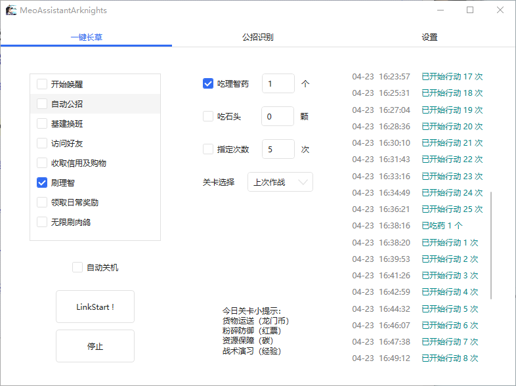Click the 吃理智药 count input field
Screen dimensions: 516x386
[x=278, y=83]
